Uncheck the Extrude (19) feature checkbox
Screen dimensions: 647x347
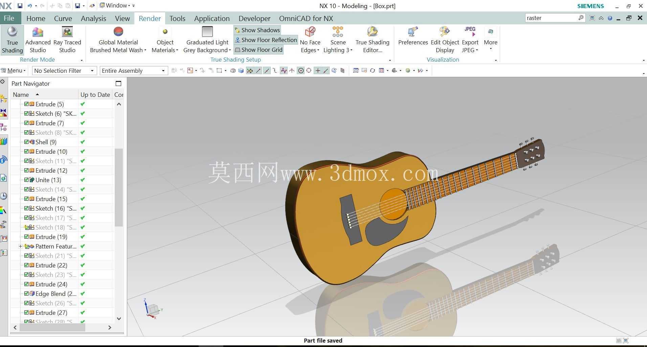(x=26, y=237)
